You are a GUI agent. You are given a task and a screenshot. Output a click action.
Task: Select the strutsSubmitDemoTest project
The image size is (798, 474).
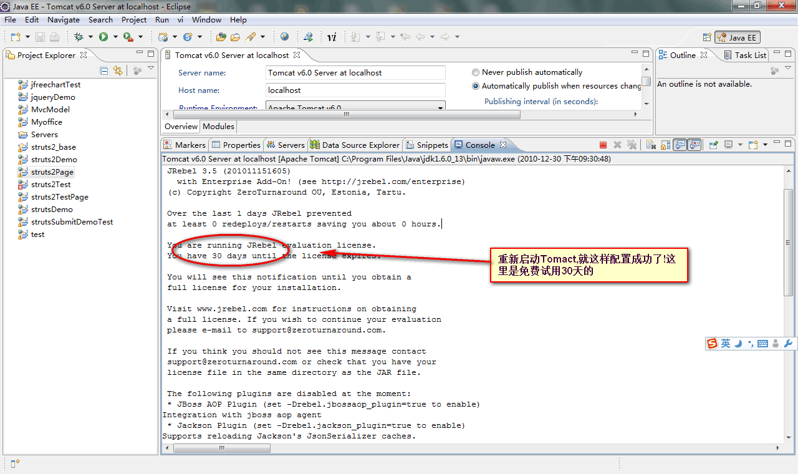(x=66, y=222)
